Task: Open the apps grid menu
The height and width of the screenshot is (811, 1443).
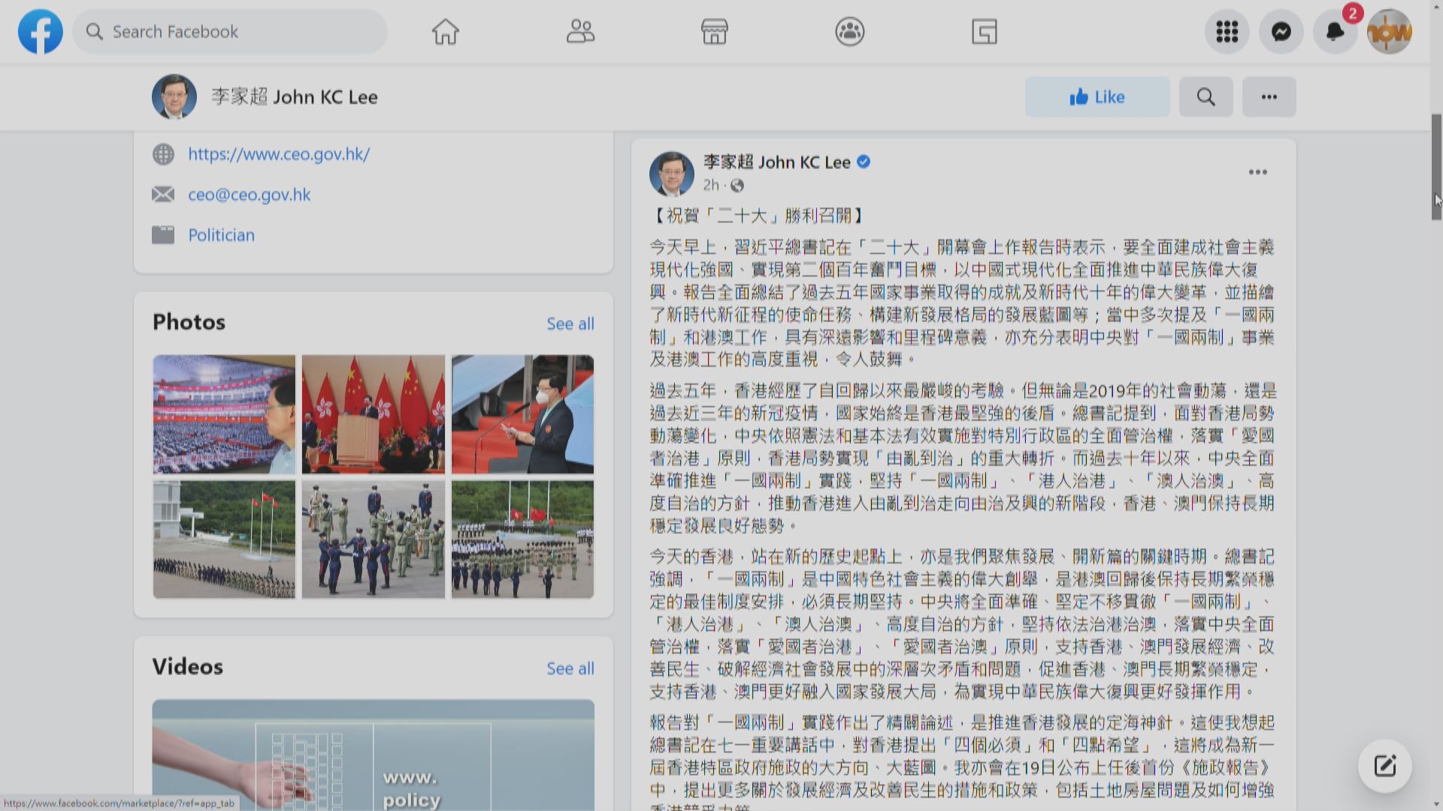Action: point(1226,32)
